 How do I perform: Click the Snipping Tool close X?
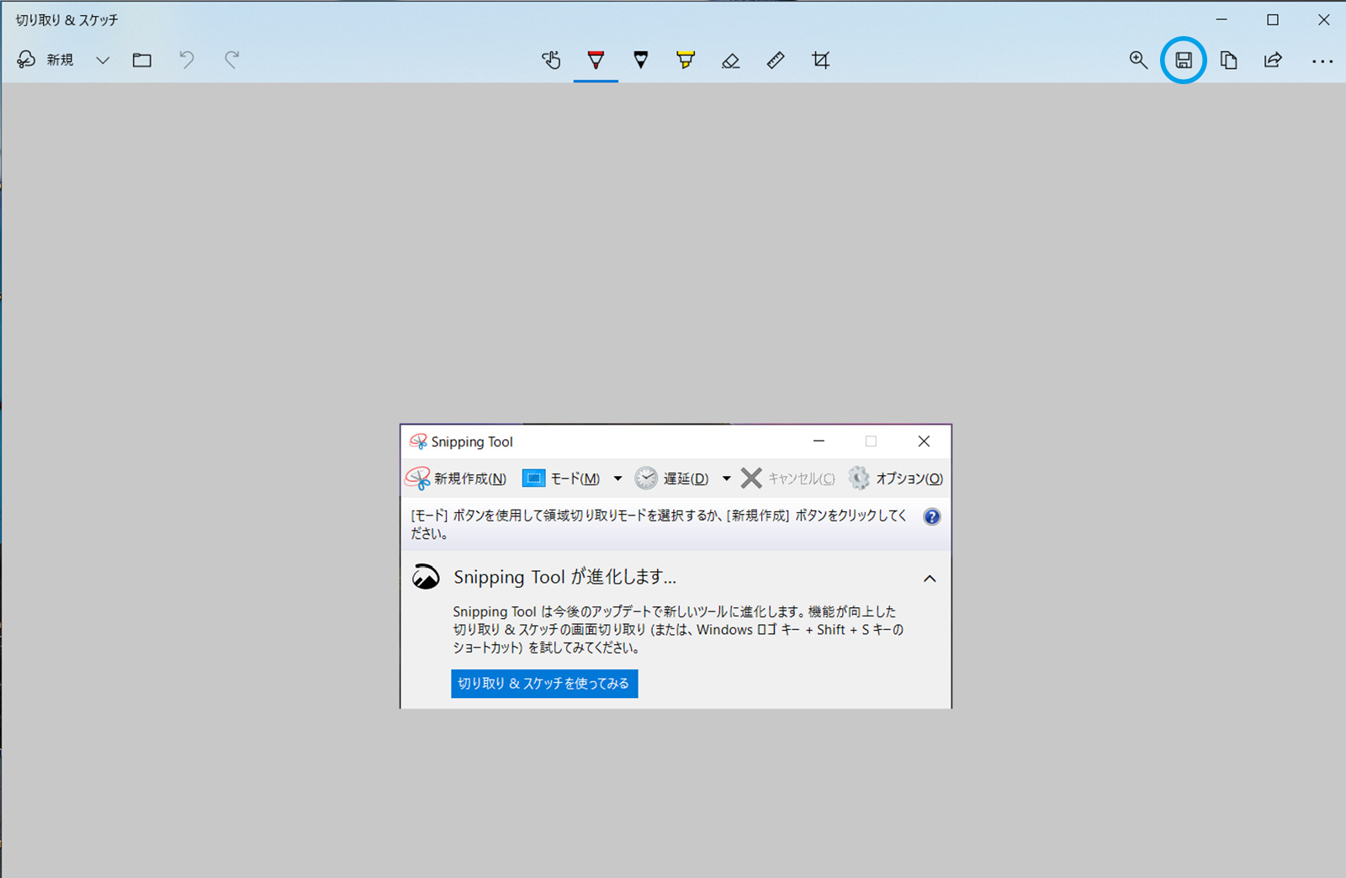click(924, 442)
